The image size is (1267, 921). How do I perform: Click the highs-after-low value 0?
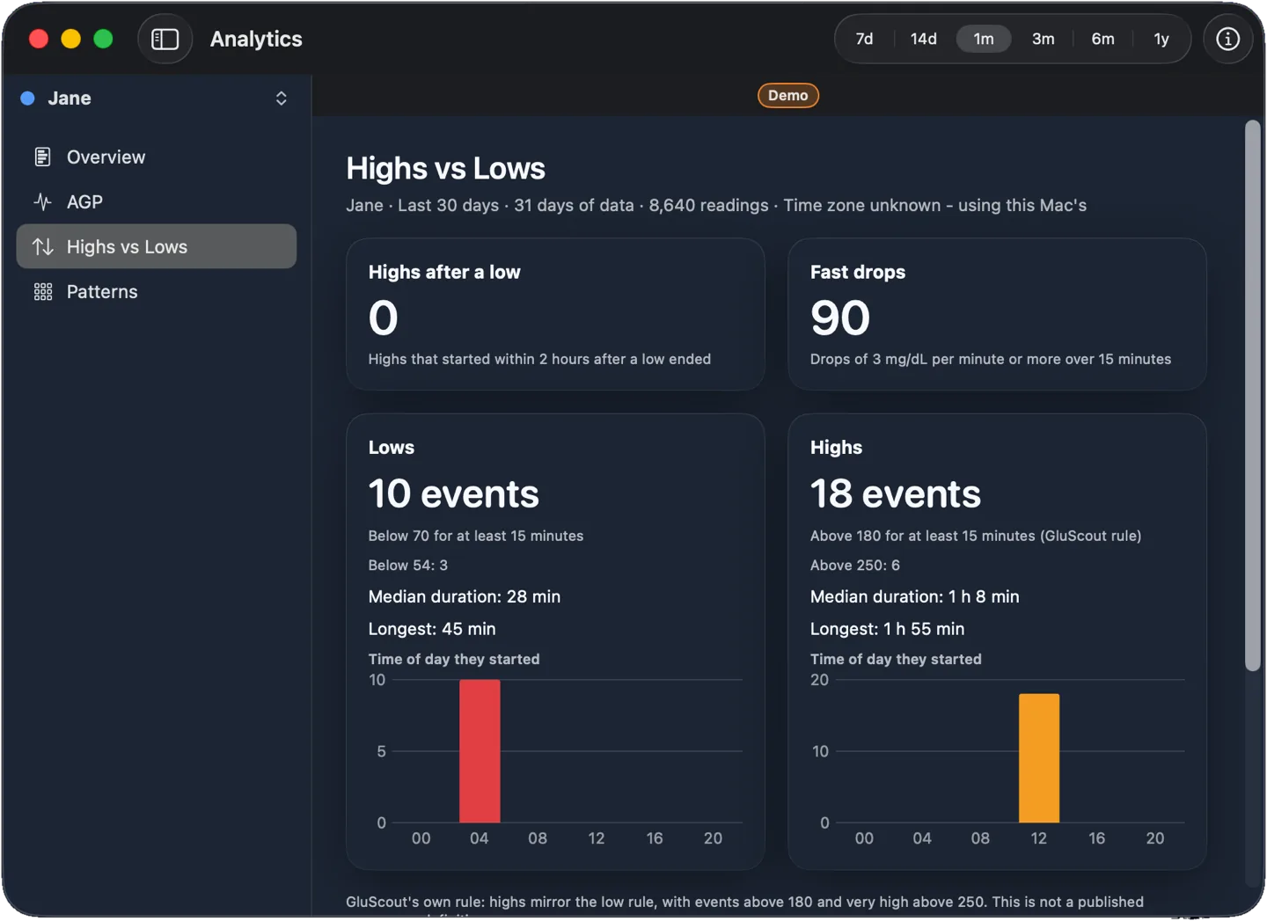[383, 318]
